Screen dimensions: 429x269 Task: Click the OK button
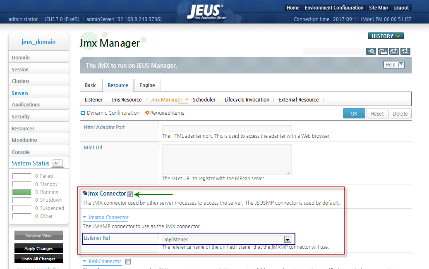tap(354, 113)
